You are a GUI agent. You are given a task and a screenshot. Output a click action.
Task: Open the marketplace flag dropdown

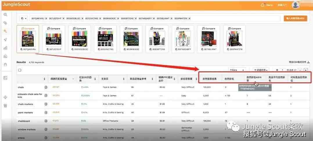pyautogui.click(x=24, y=18)
